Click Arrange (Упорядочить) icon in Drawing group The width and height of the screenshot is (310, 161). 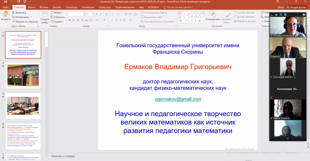[x=213, y=14]
